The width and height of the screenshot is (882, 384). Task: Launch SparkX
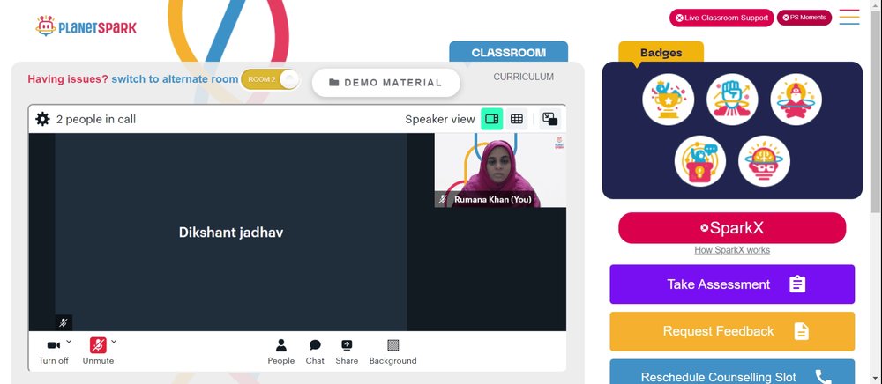click(732, 228)
